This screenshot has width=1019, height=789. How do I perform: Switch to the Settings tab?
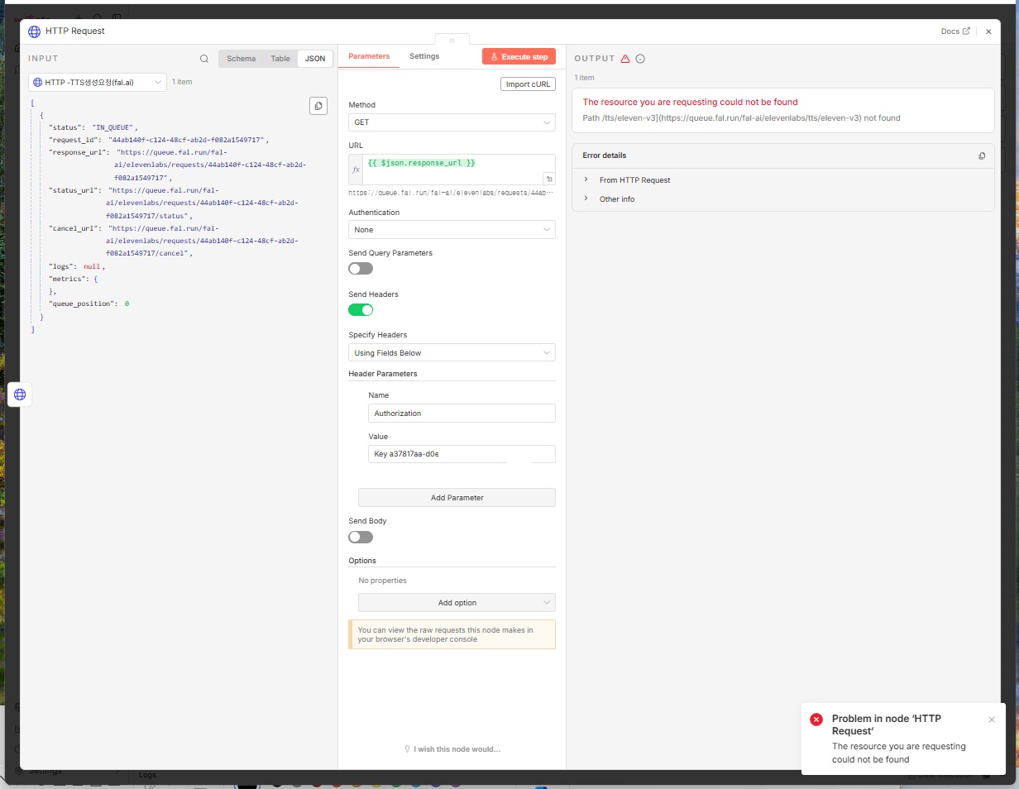point(424,56)
